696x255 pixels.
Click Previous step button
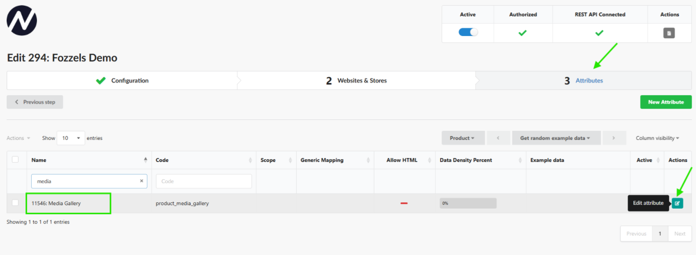35,102
